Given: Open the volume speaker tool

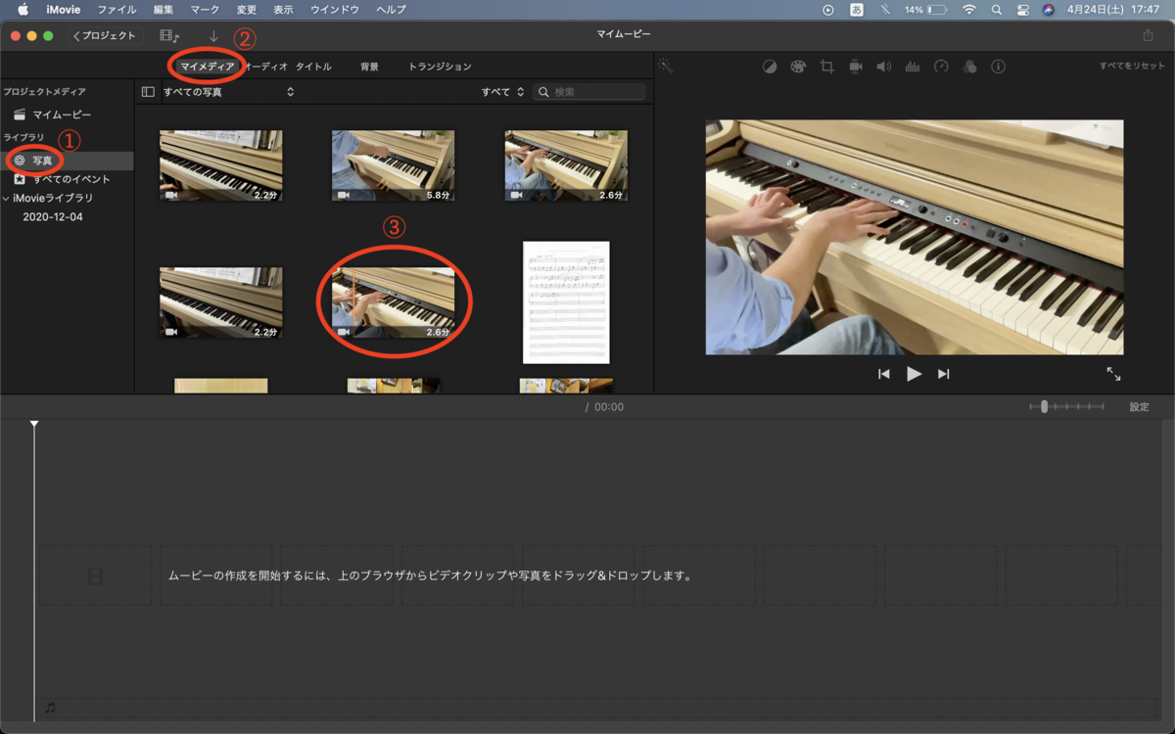Looking at the screenshot, I should pos(883,67).
